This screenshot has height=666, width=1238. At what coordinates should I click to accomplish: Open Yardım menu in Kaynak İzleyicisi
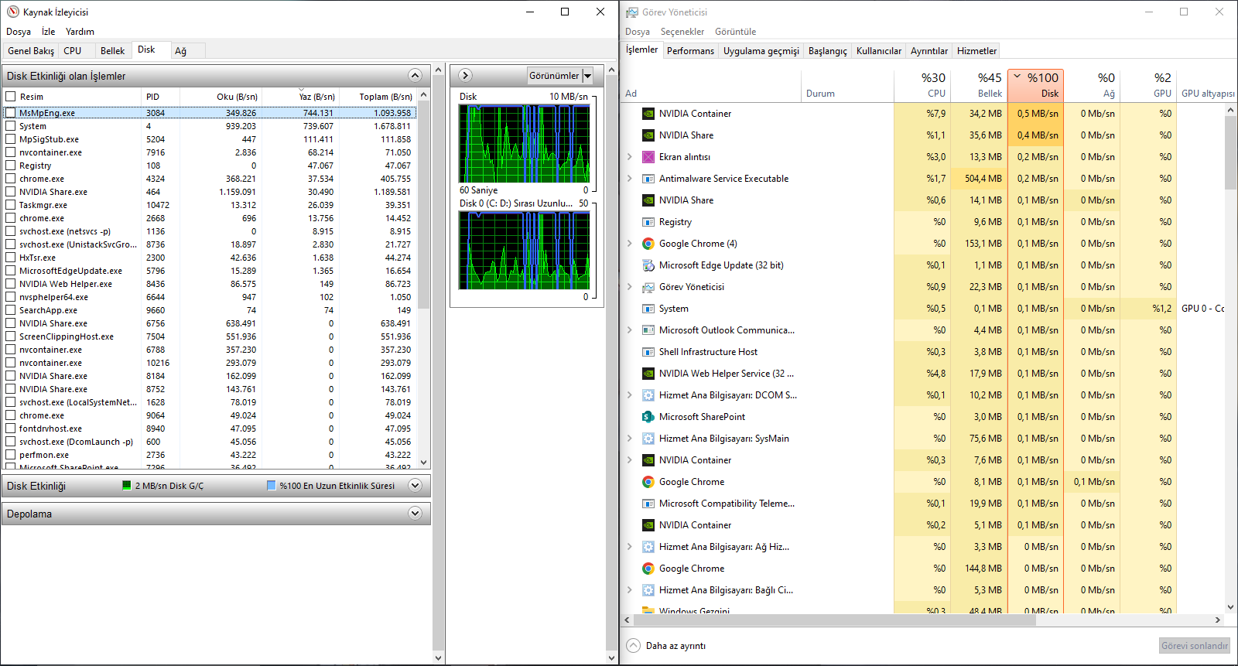(x=80, y=32)
